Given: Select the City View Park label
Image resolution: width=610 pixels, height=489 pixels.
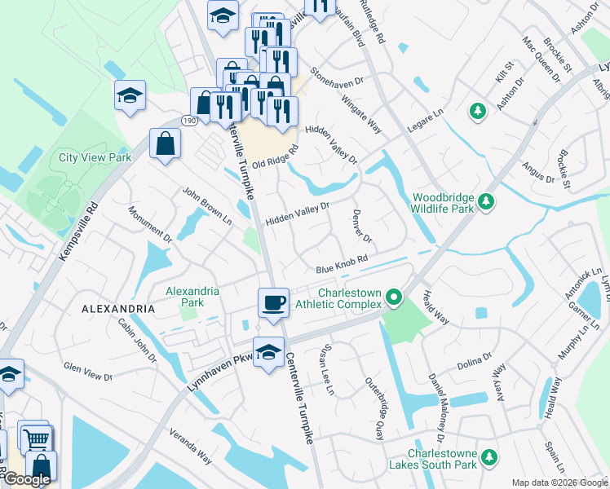Looking at the screenshot, I should point(95,157).
